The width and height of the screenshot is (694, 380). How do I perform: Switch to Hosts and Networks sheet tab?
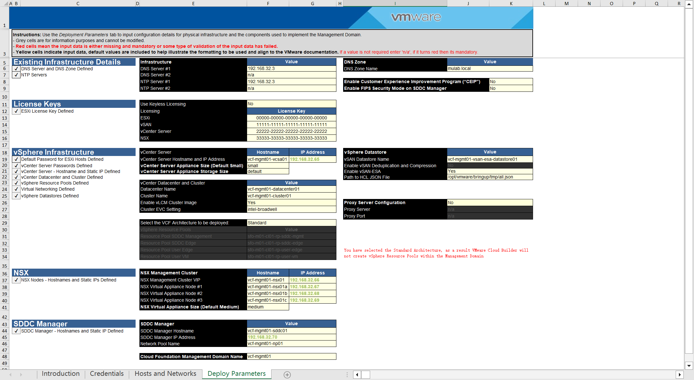click(x=165, y=374)
